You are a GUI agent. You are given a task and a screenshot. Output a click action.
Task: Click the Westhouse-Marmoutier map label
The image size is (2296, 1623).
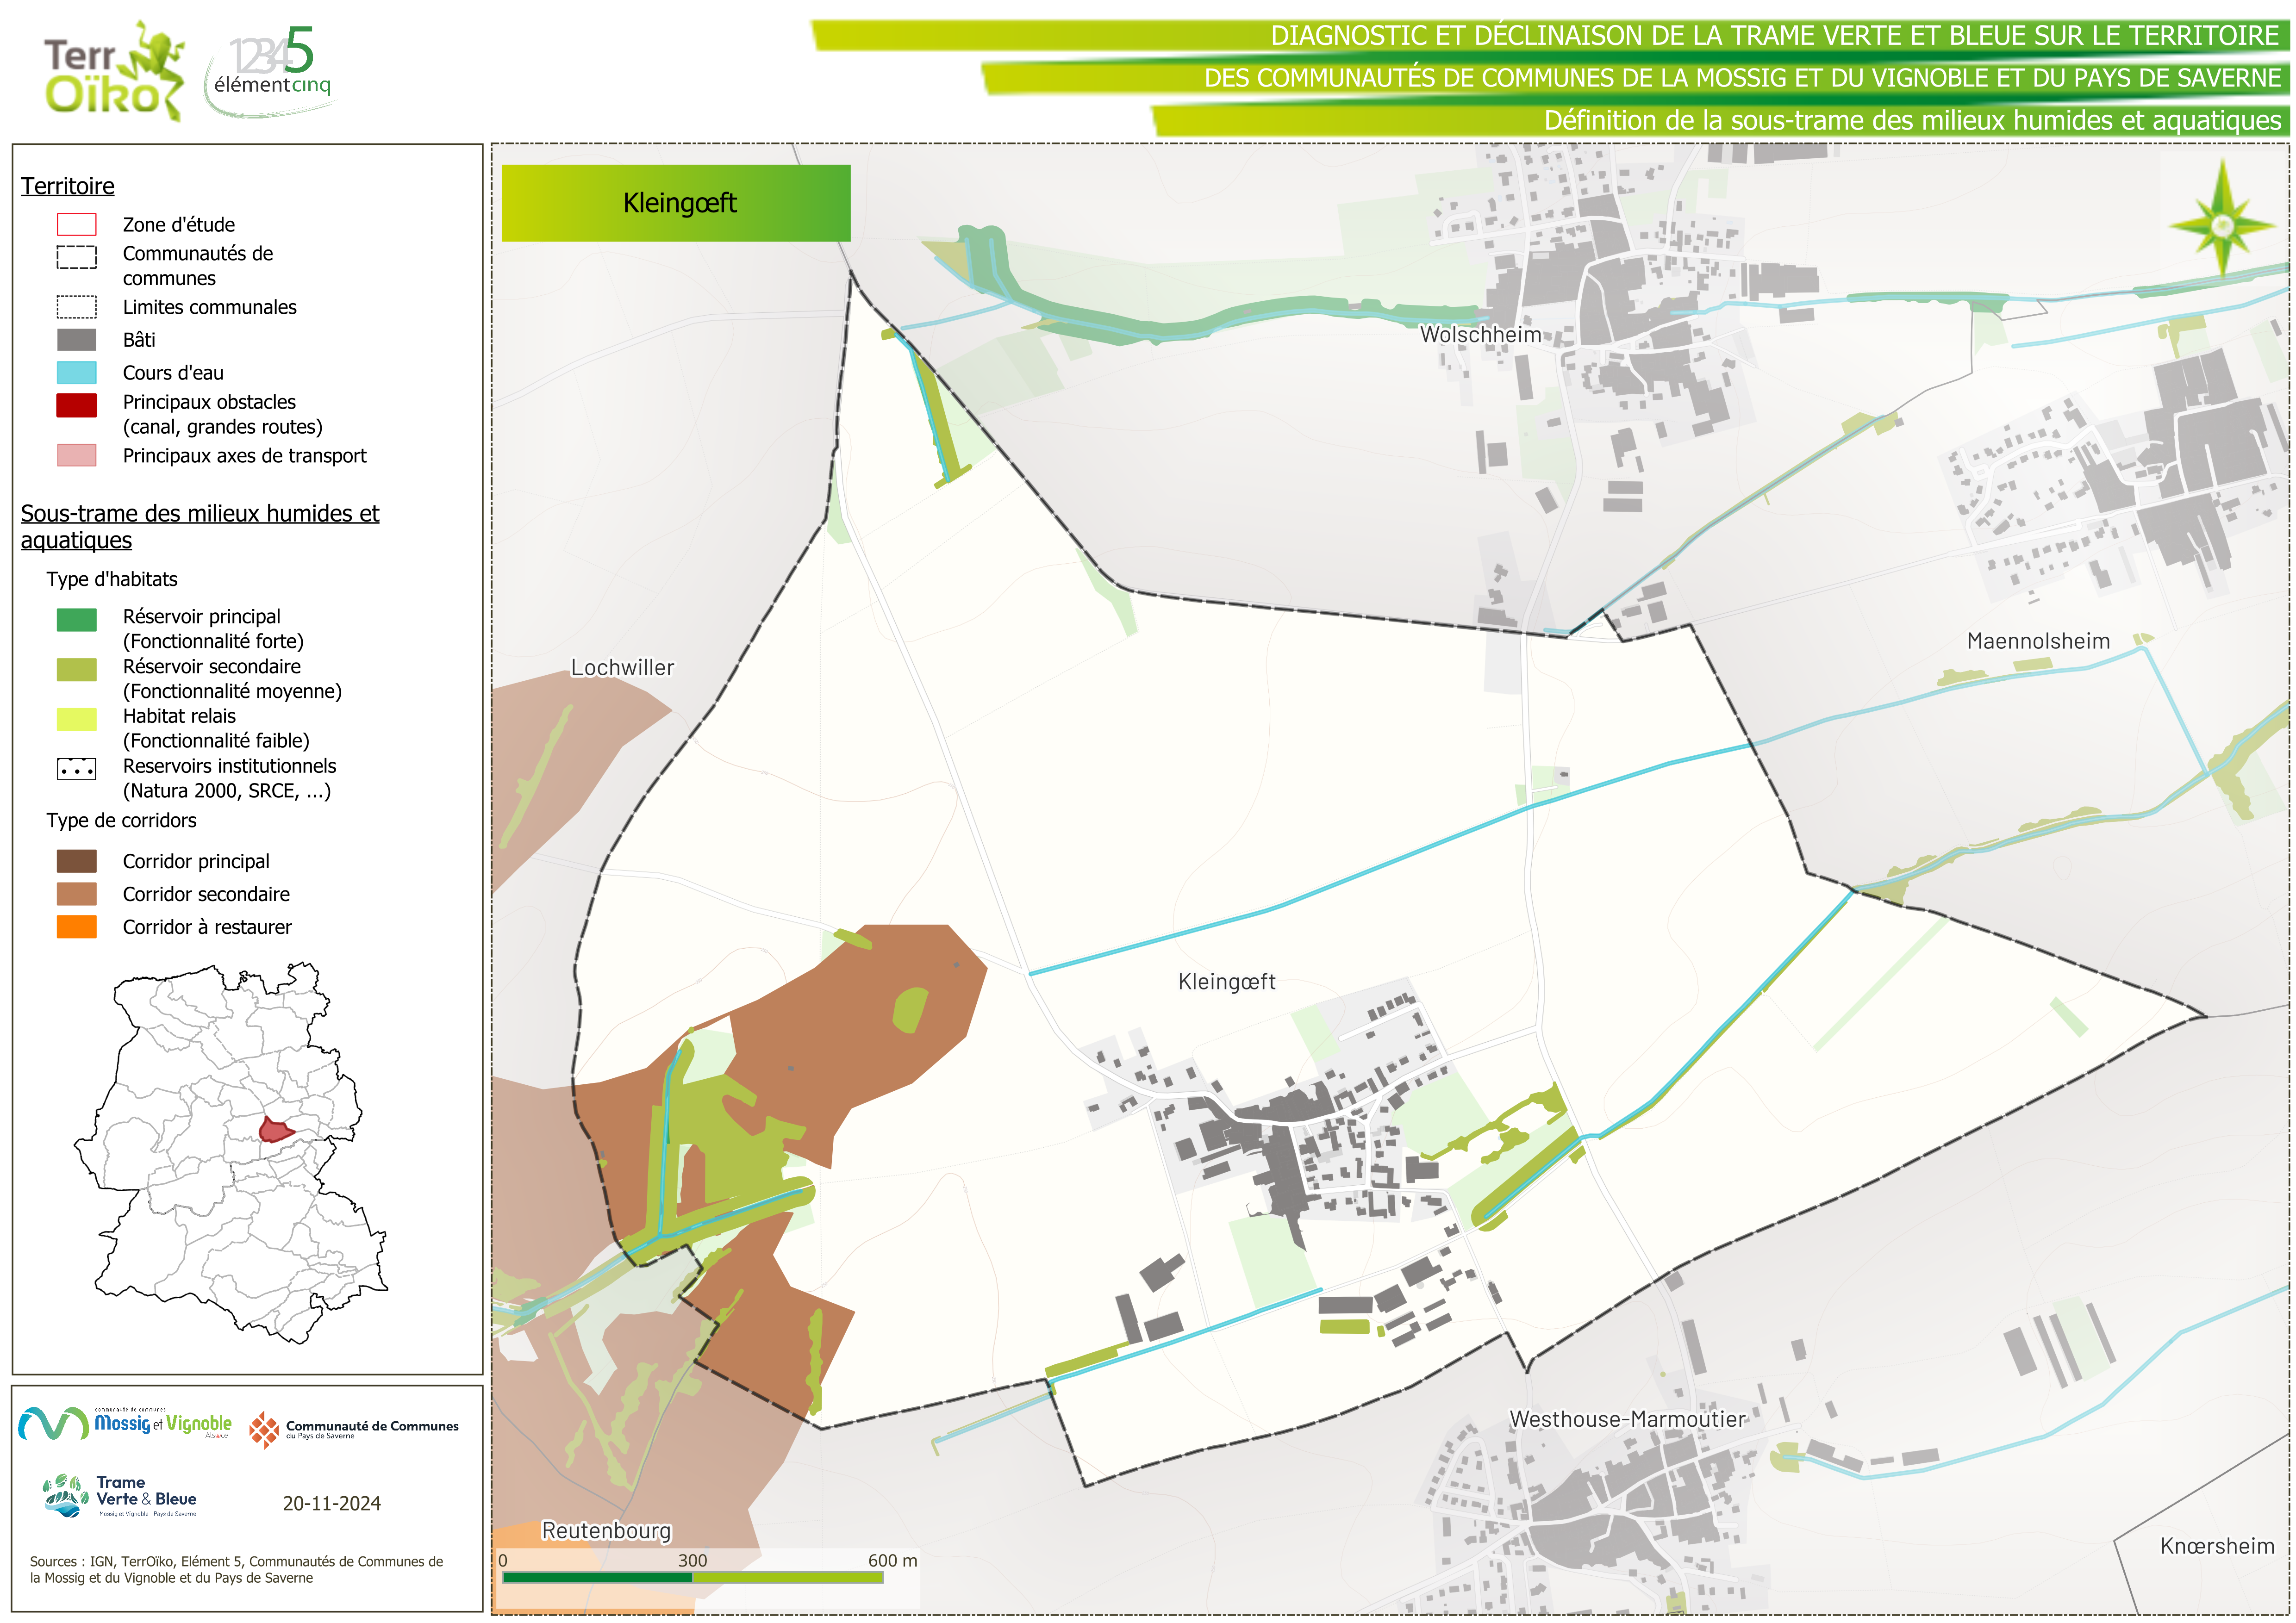(x=1626, y=1419)
